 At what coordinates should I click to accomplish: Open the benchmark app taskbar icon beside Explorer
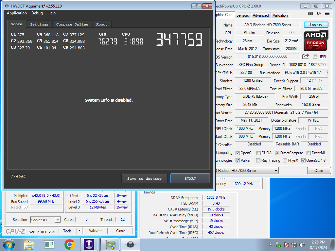pos(49,244)
